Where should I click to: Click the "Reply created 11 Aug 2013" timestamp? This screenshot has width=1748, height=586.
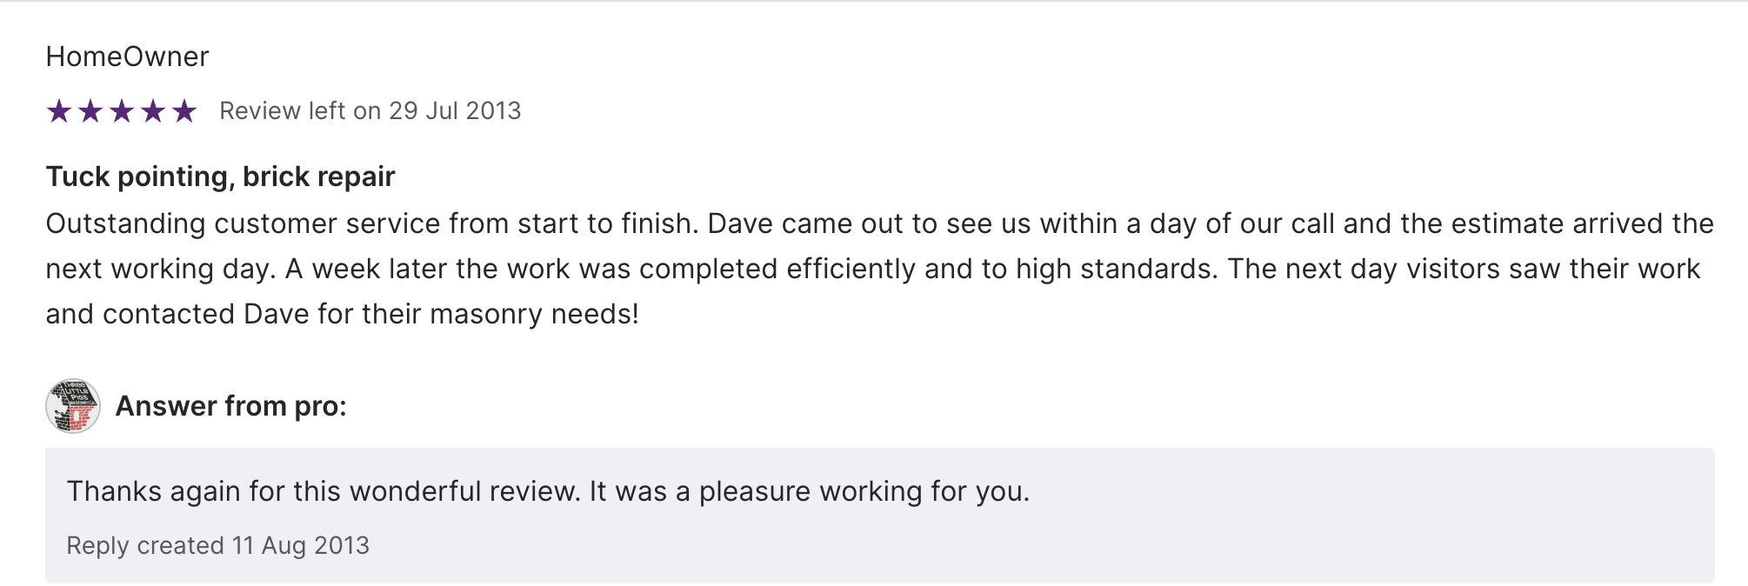tap(217, 546)
